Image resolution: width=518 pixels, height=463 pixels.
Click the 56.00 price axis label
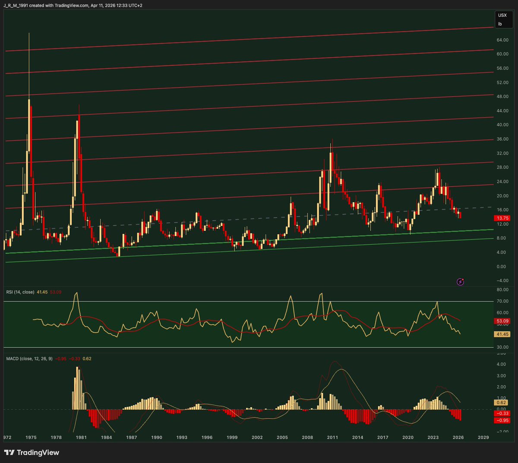[502, 68]
